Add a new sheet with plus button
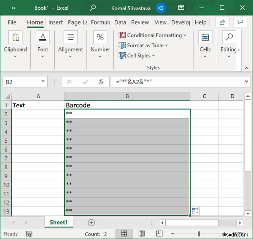 [91, 223]
